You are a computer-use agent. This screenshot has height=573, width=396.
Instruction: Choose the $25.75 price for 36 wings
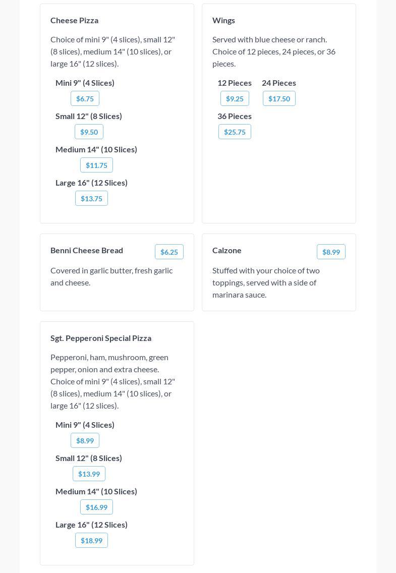(x=235, y=132)
